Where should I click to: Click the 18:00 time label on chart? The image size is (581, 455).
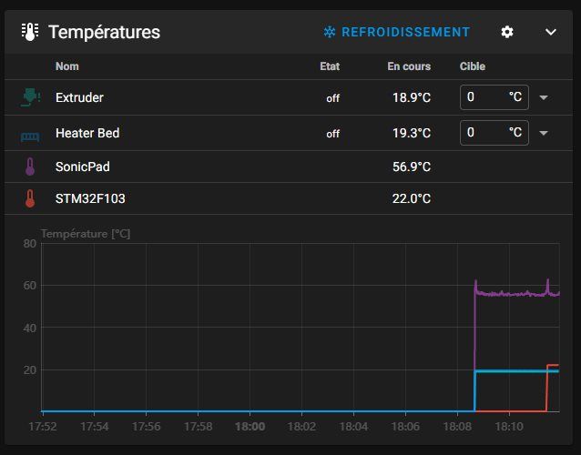coord(250,426)
